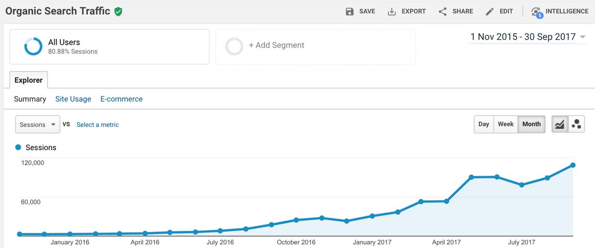Click the January 2017 axis label
The image size is (595, 248).
[371, 243]
